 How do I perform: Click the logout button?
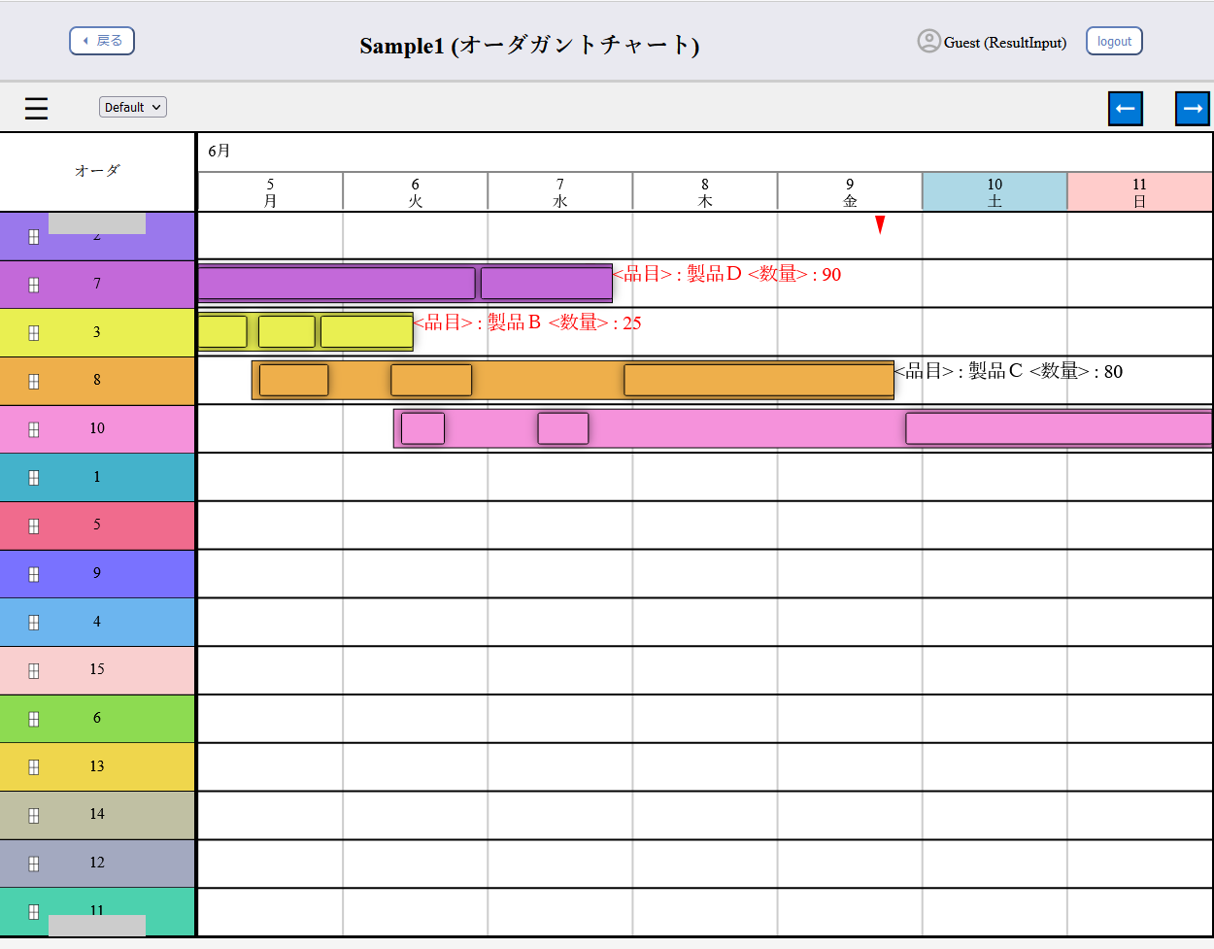1114,41
